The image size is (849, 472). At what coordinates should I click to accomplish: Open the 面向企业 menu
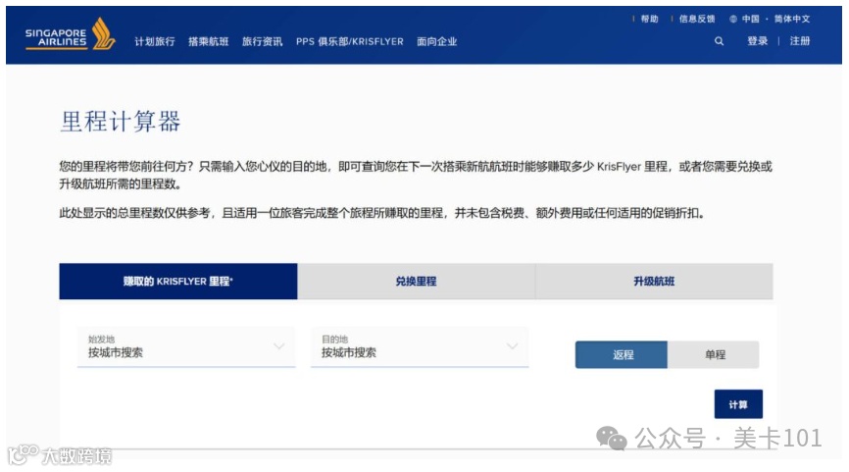point(437,42)
